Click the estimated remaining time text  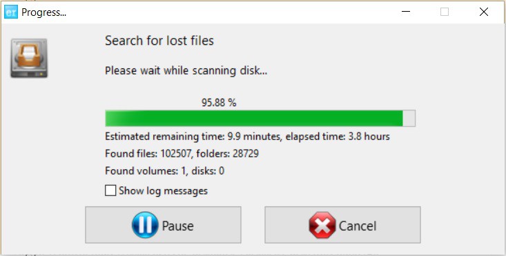coord(193,137)
